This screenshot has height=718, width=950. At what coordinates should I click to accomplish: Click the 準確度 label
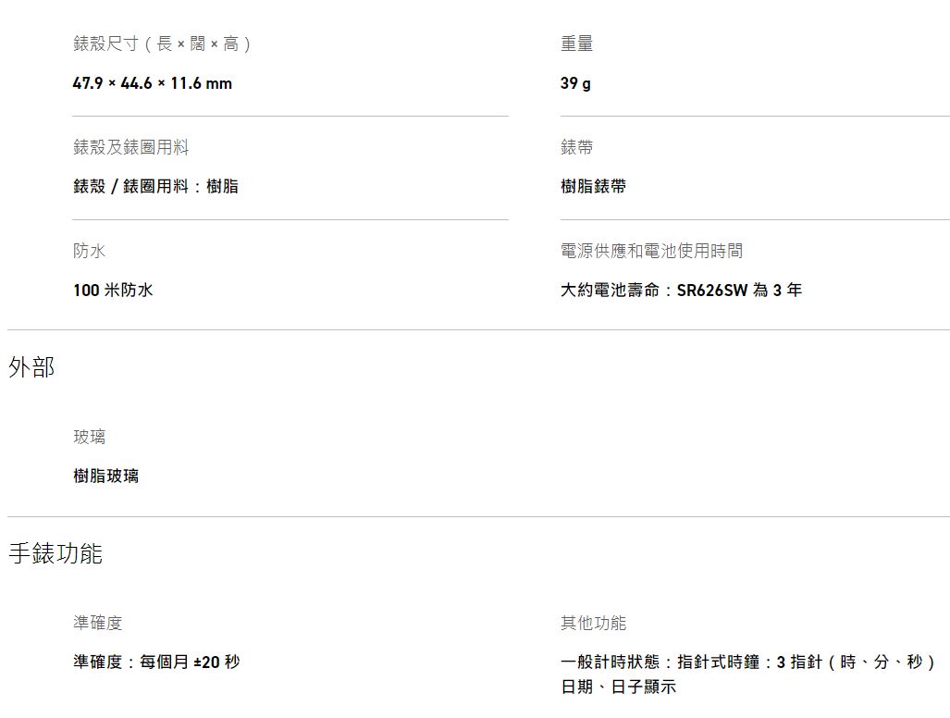[97, 623]
